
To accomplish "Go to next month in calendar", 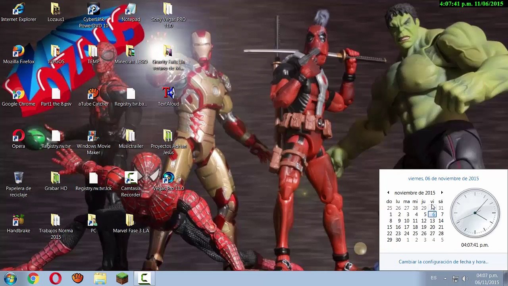I will coord(442,193).
